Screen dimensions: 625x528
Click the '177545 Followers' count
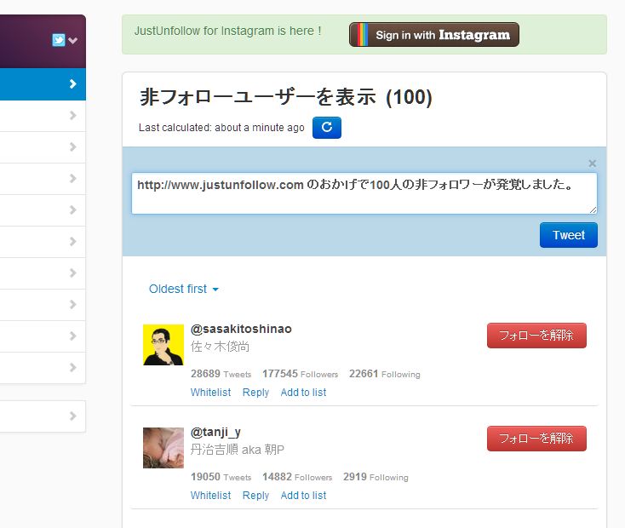pos(300,374)
